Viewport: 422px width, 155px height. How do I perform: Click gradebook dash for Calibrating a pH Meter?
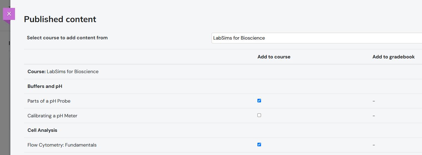(374, 116)
